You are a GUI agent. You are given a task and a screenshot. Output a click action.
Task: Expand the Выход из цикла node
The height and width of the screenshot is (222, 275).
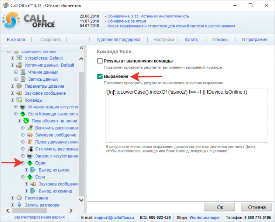point(26,170)
